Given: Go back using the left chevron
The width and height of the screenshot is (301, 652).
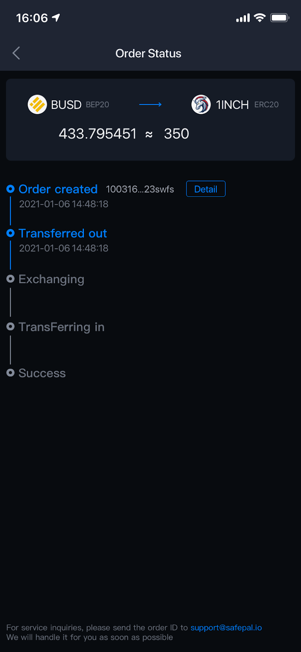Looking at the screenshot, I should click(16, 53).
